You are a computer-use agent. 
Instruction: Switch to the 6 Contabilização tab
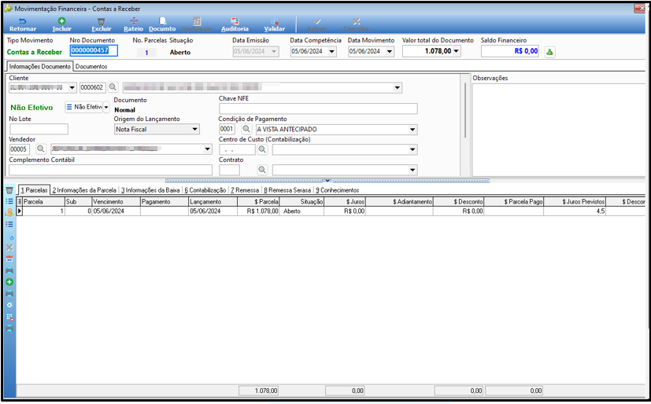pyautogui.click(x=205, y=190)
